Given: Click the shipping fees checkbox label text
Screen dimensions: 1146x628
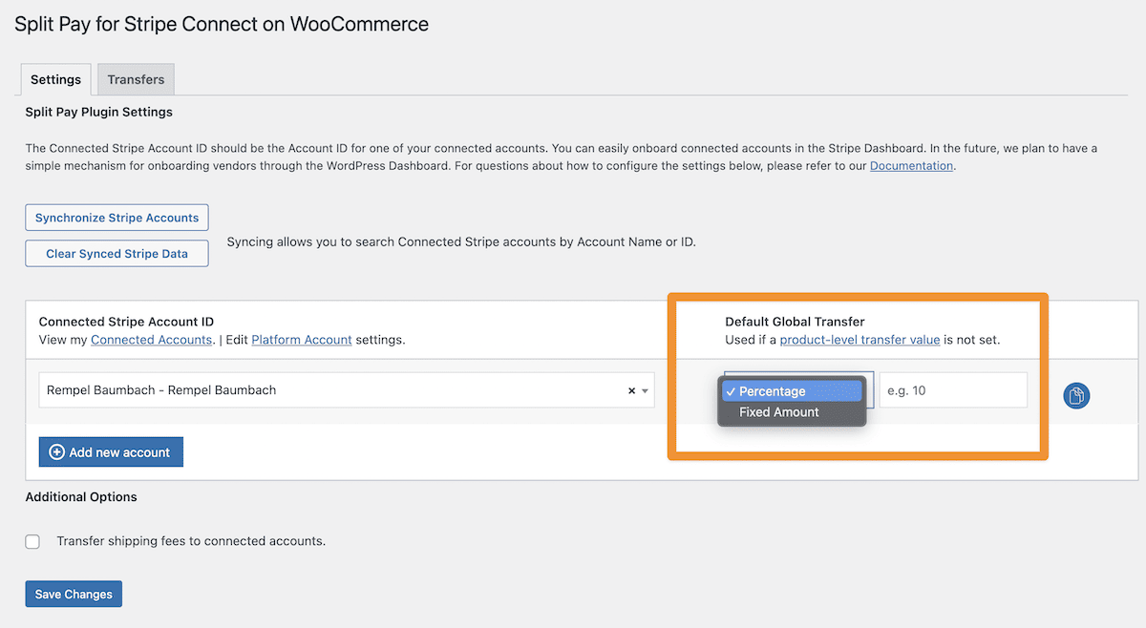Looking at the screenshot, I should coord(191,541).
